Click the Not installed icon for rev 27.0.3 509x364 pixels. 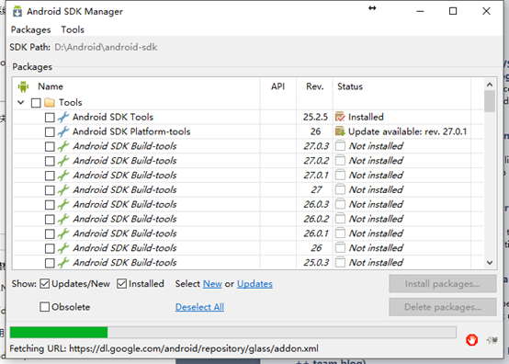click(340, 146)
